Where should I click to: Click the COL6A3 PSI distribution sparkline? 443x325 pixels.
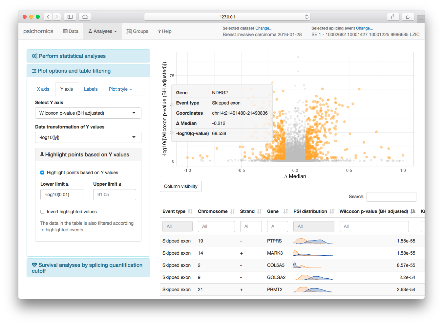[x=307, y=265]
